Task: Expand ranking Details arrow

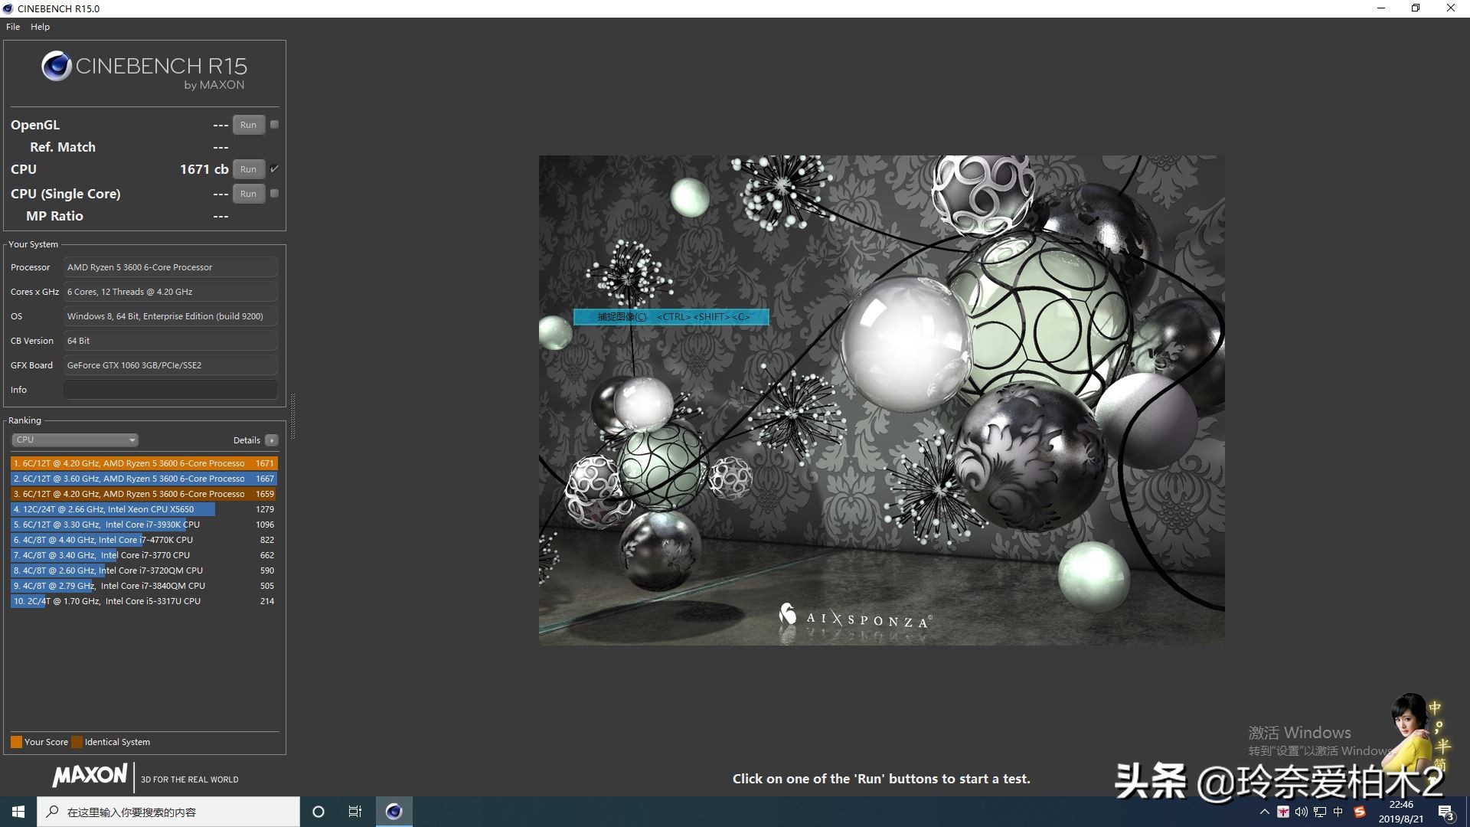Action: pyautogui.click(x=272, y=440)
